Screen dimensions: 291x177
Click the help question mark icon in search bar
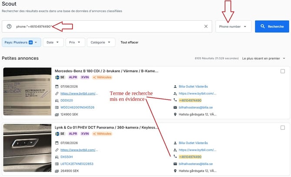[9, 26]
